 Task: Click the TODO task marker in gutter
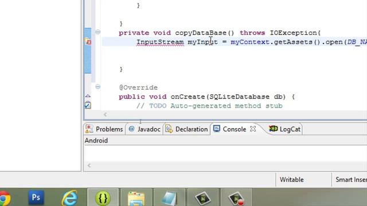tap(88, 105)
